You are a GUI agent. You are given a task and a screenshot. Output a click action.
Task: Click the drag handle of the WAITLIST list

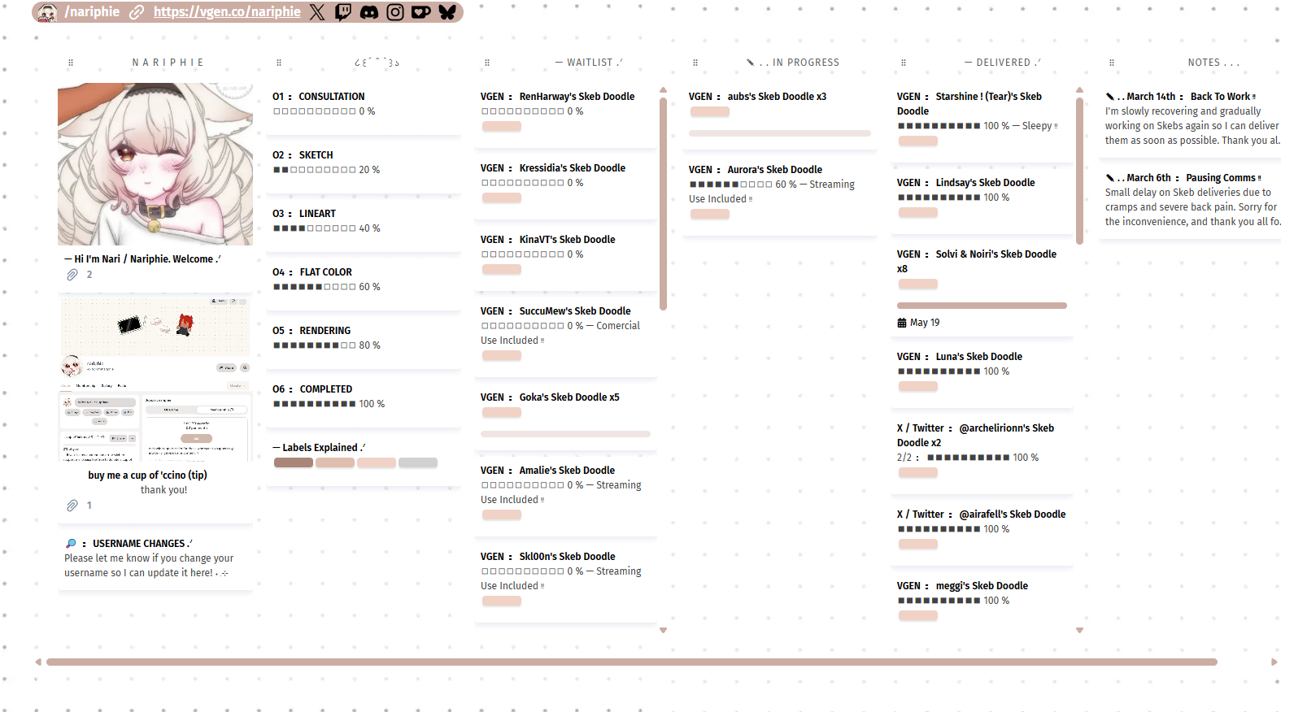(x=487, y=63)
